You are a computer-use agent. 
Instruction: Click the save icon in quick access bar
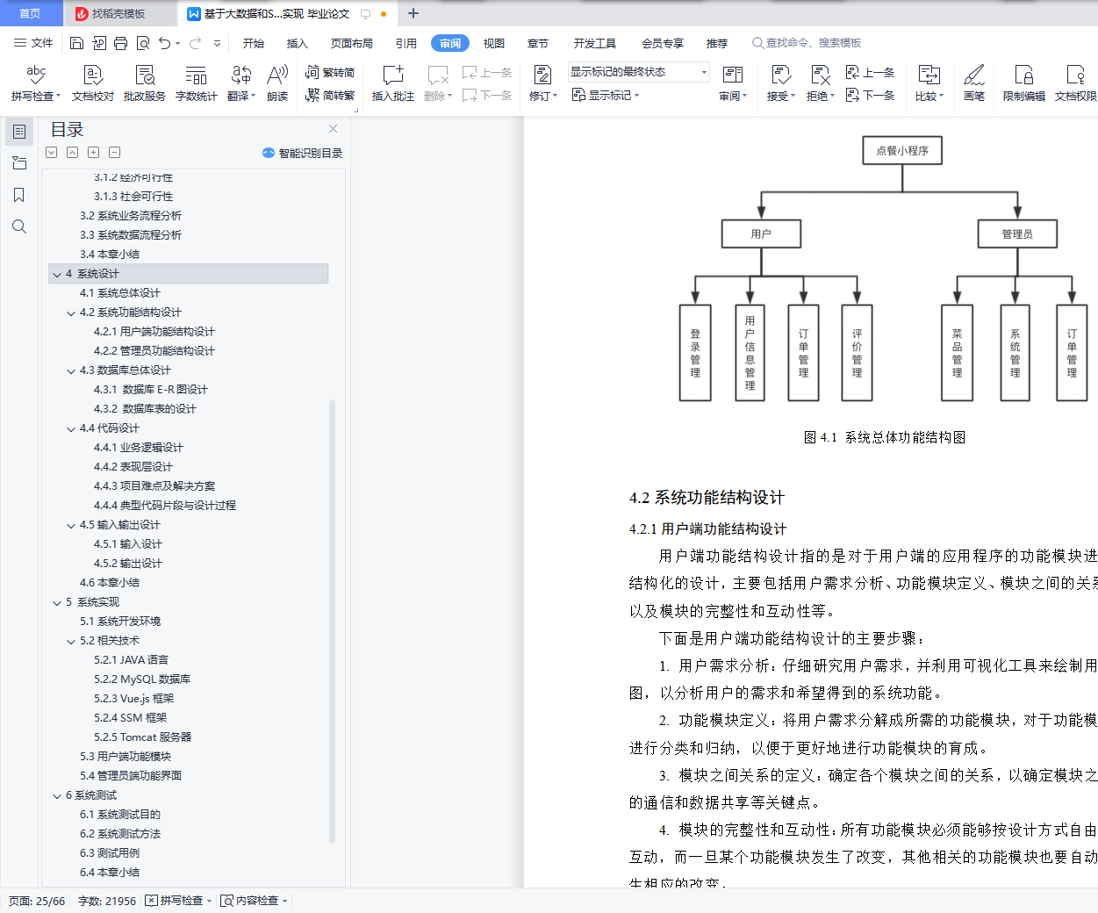point(76,43)
